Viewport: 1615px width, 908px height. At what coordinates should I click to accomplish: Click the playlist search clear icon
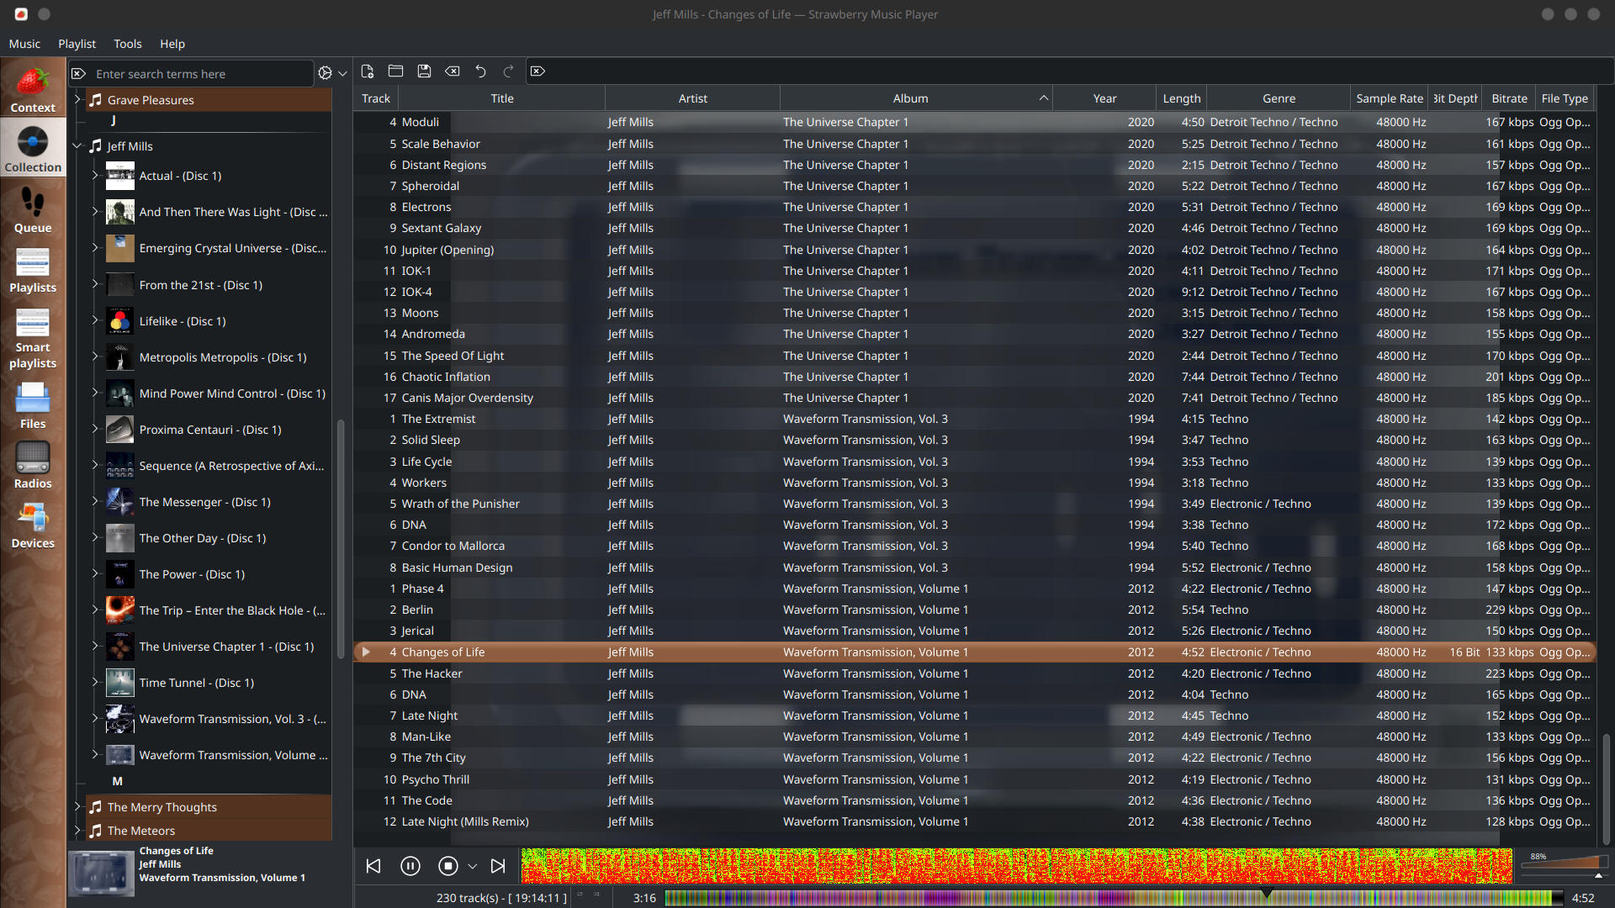point(537,71)
